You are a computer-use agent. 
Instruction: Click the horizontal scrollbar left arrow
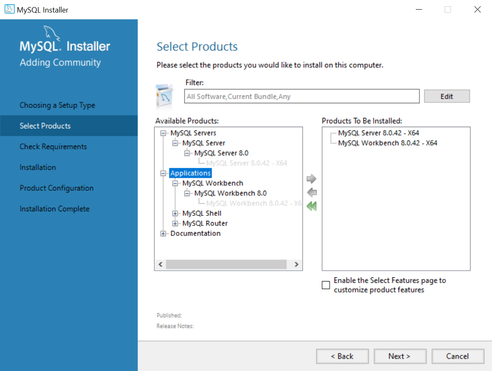tap(161, 264)
